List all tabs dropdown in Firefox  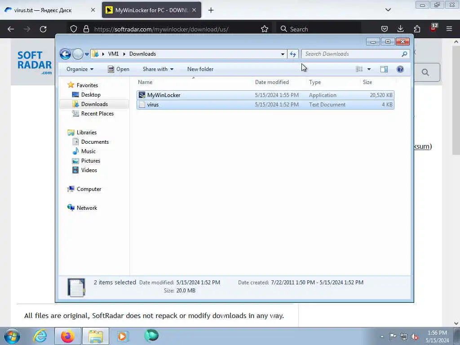[x=388, y=10]
